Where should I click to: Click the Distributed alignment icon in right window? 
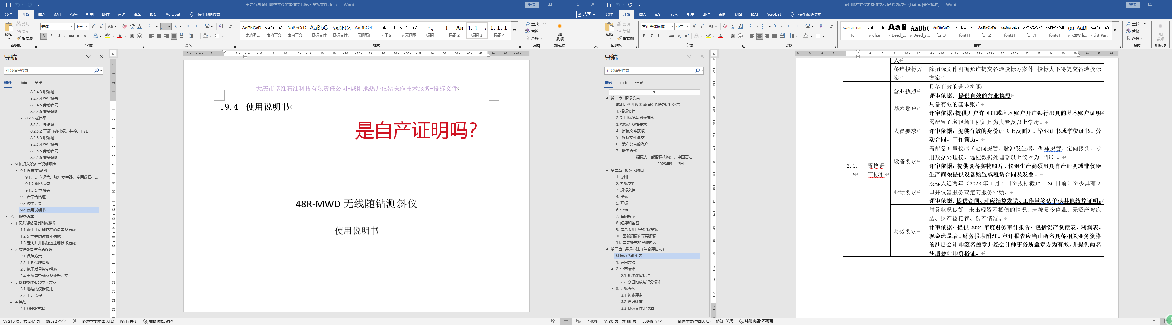[782, 36]
